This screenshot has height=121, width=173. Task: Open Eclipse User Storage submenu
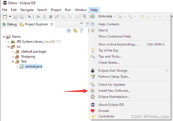(130, 71)
